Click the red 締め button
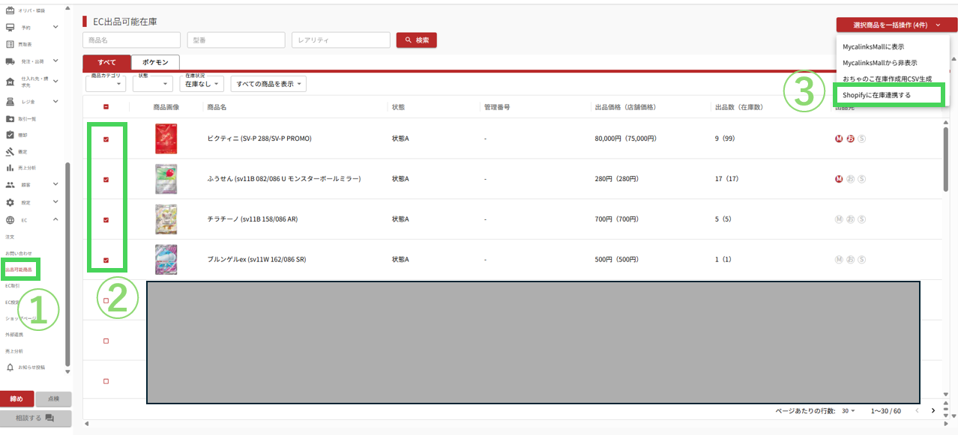 [16, 399]
